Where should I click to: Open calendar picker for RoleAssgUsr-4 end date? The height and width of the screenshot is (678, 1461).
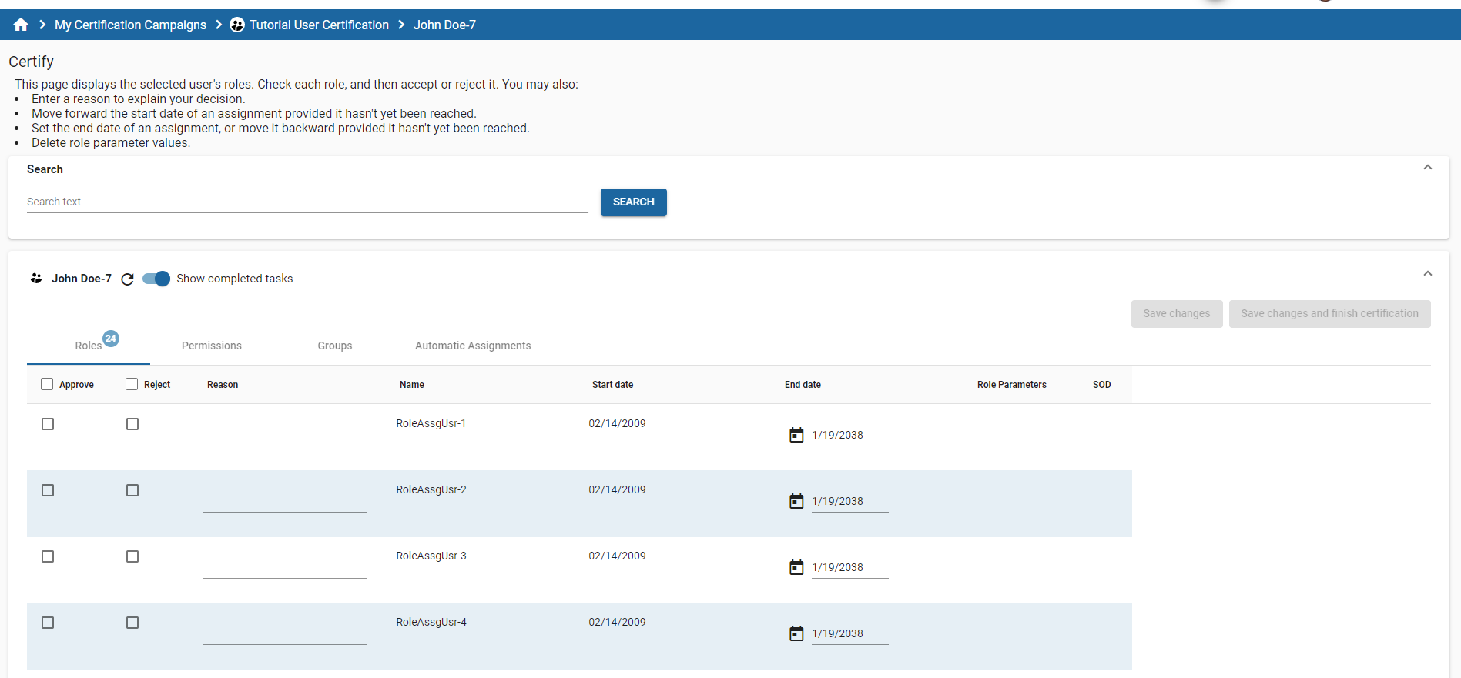point(796,634)
